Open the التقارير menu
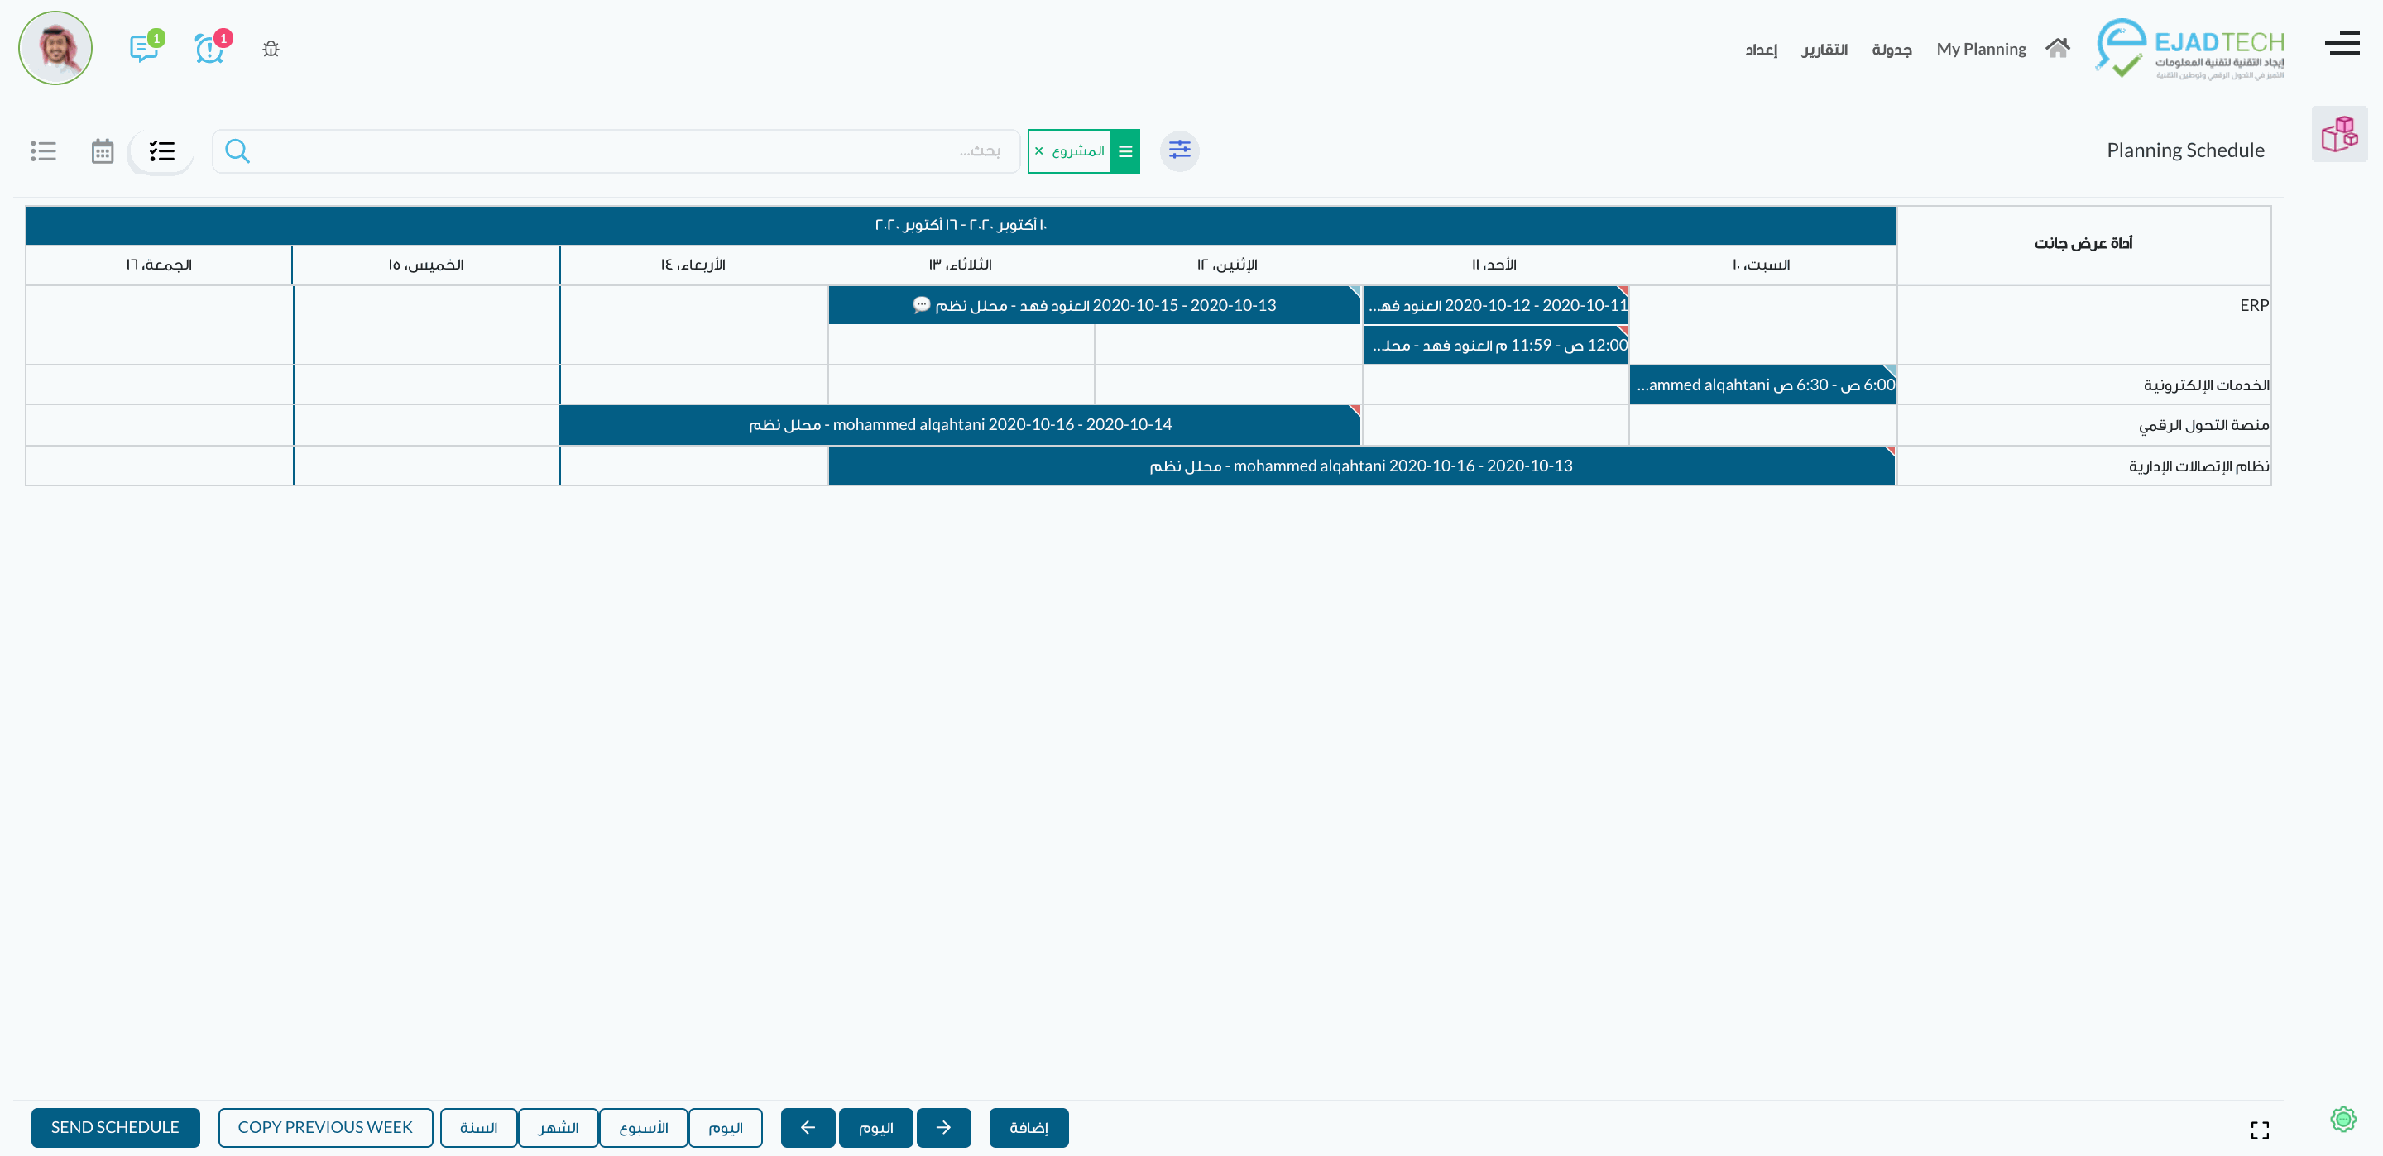Viewport: 2383px width, 1156px height. tap(1824, 49)
